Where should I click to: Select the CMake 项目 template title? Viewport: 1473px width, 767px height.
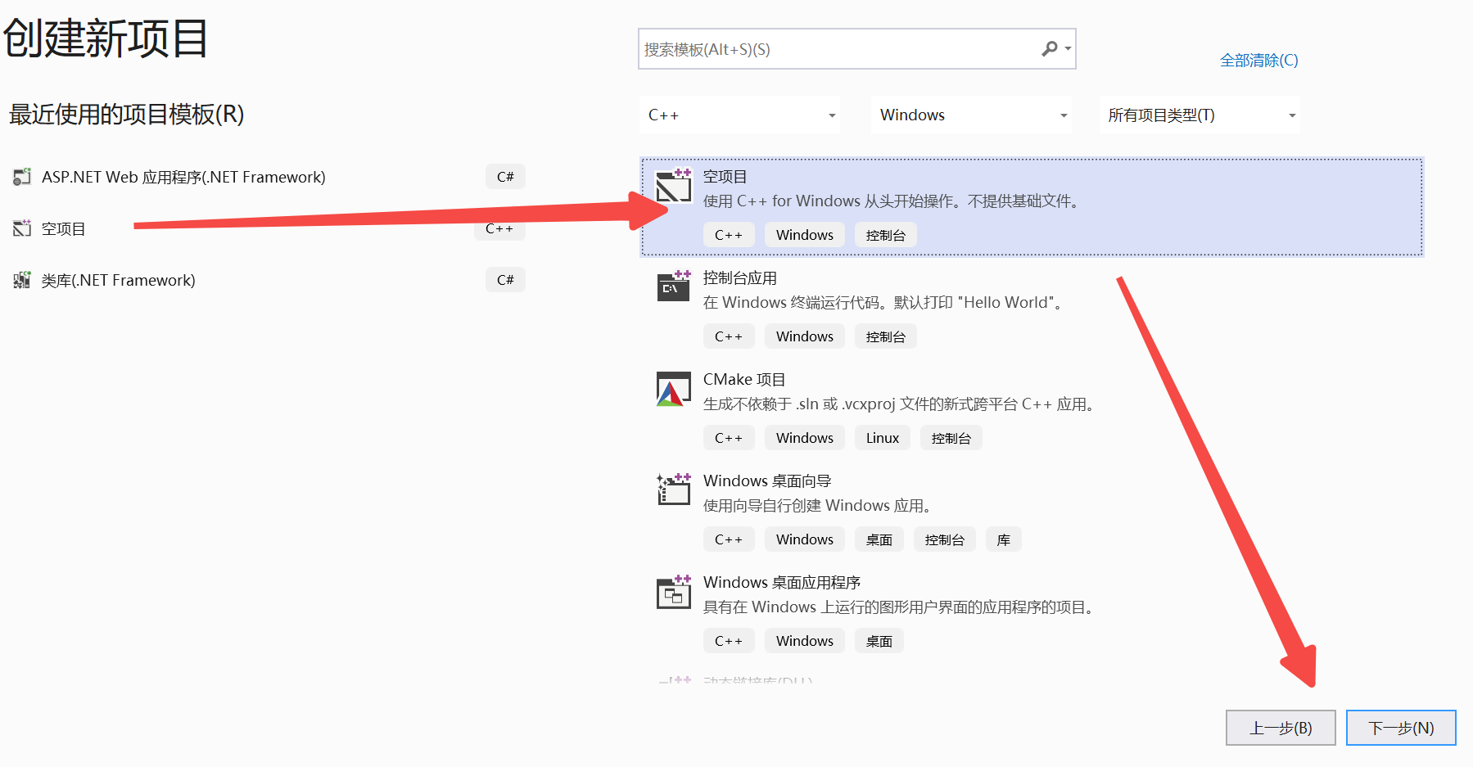point(744,380)
